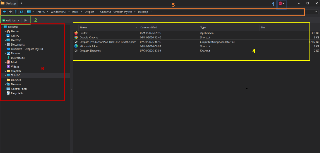Click the gray play arrow next to Add Item
Image resolution: width=320 pixels, height=153 pixels.
pyautogui.click(x=26, y=20)
